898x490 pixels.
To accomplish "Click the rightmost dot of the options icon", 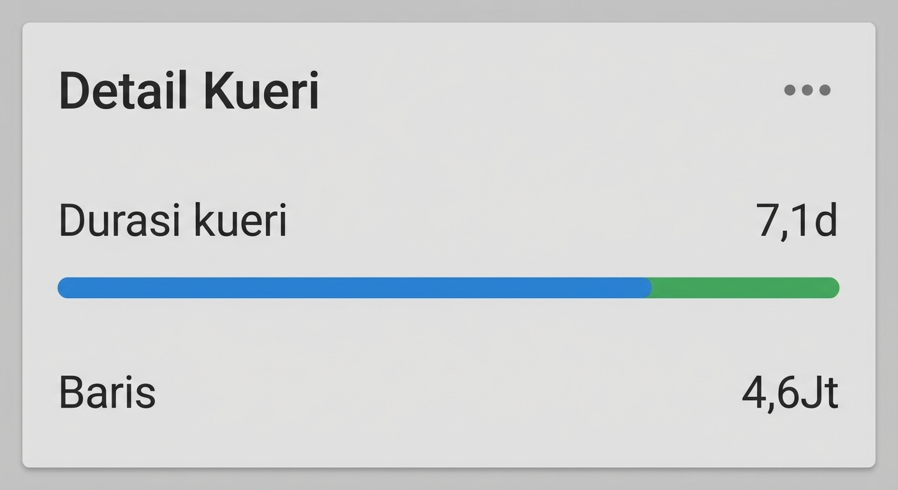I will [x=825, y=90].
